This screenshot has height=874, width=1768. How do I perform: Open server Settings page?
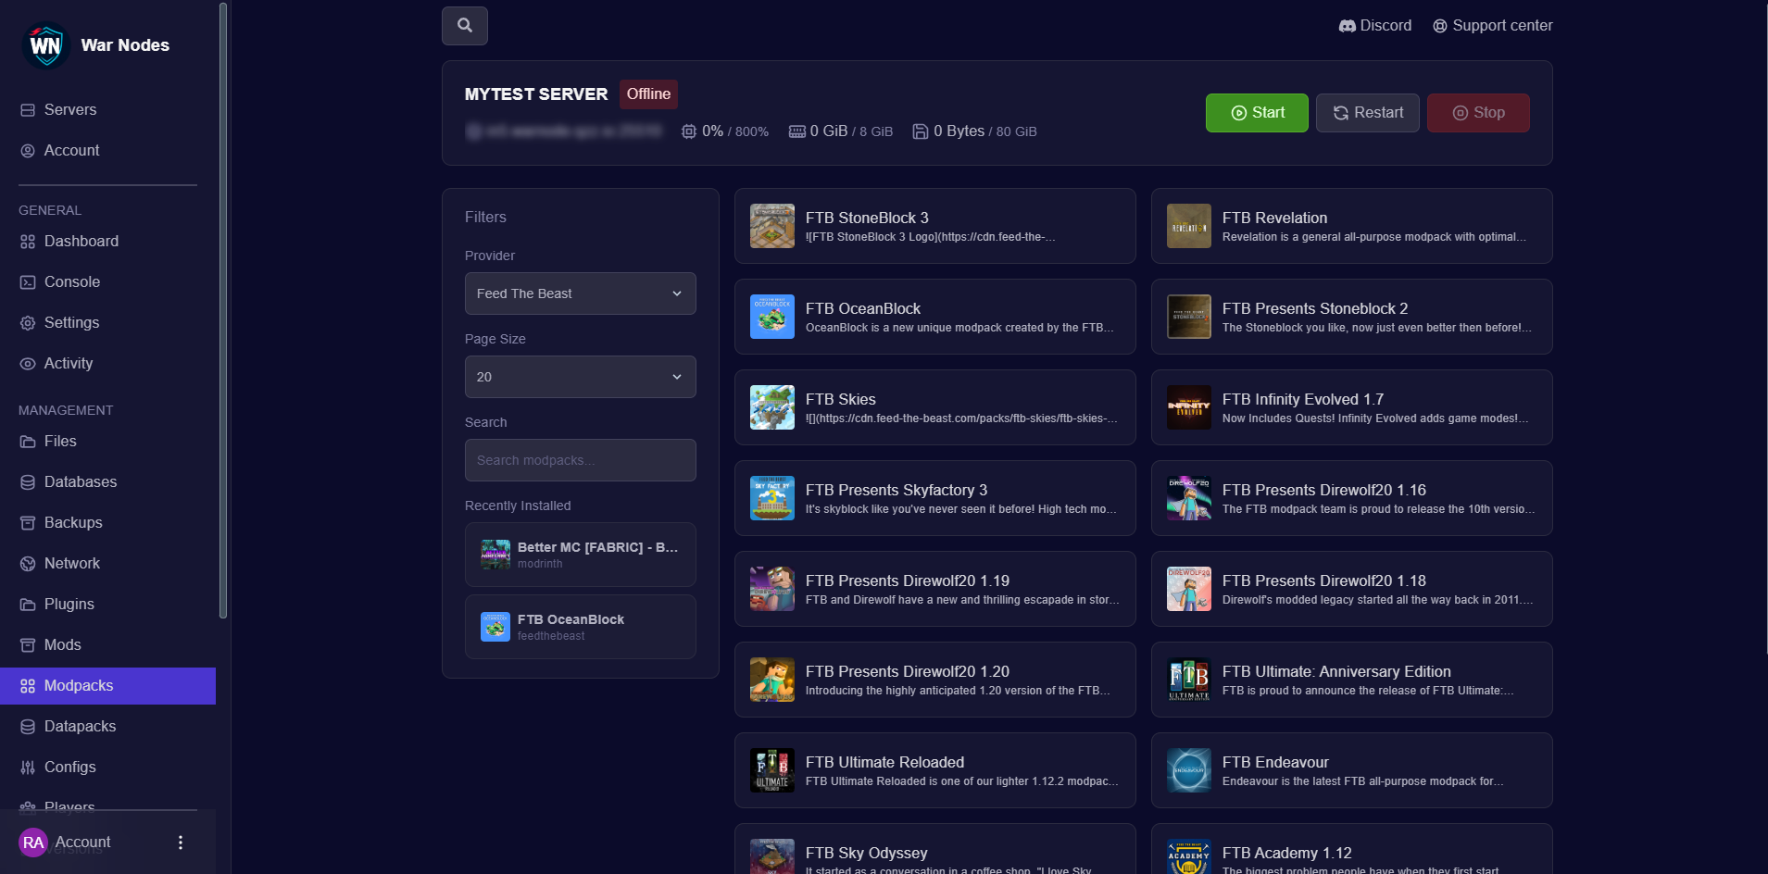[107, 322]
